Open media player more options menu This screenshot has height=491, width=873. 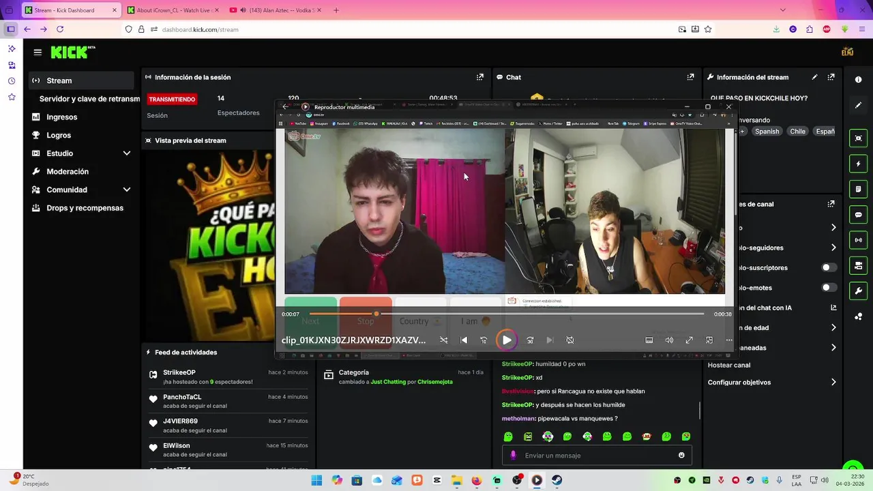(x=729, y=340)
